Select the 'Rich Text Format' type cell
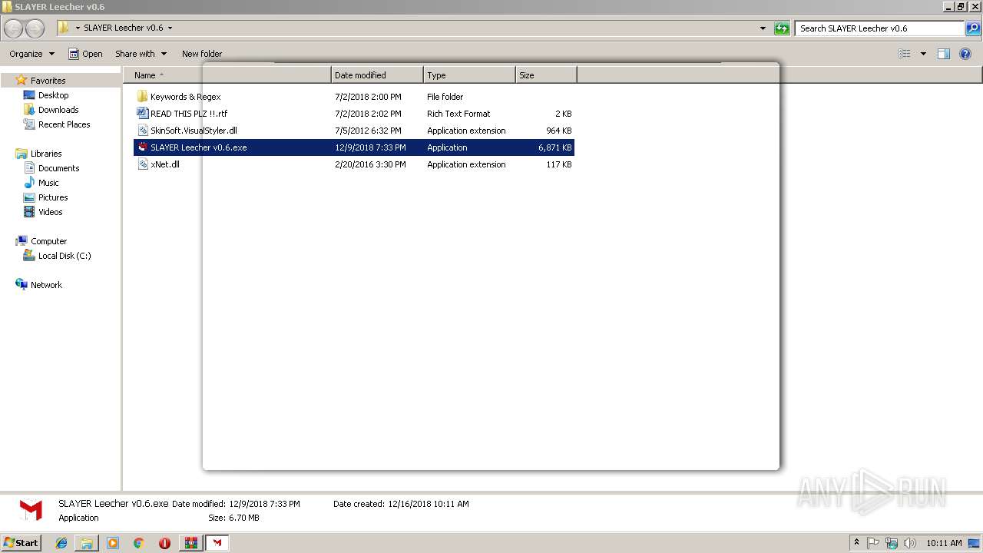 pos(458,114)
